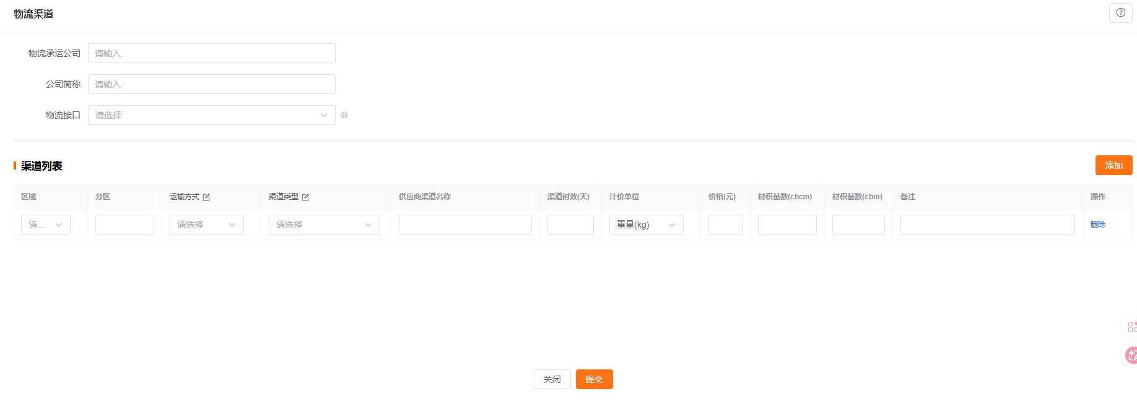Click the 供应商渠道名称 input in the row
The height and width of the screenshot is (409, 1137).
[465, 225]
